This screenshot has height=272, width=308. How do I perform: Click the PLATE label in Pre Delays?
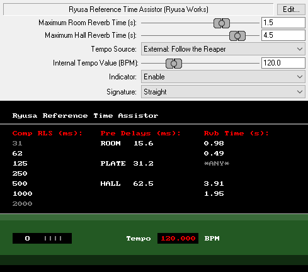tap(113, 164)
